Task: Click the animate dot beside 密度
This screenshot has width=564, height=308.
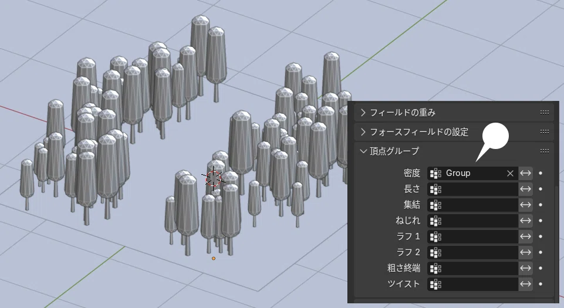Action: click(x=541, y=173)
